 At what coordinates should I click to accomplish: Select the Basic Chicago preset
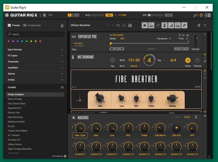click(35, 99)
